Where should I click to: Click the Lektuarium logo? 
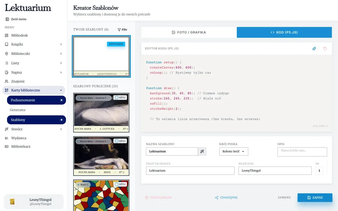(x=28, y=8)
